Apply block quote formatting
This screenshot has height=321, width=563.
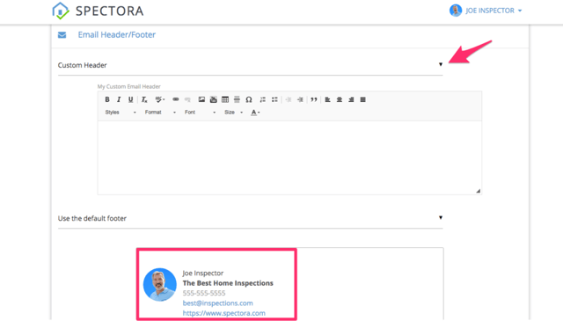[314, 99]
